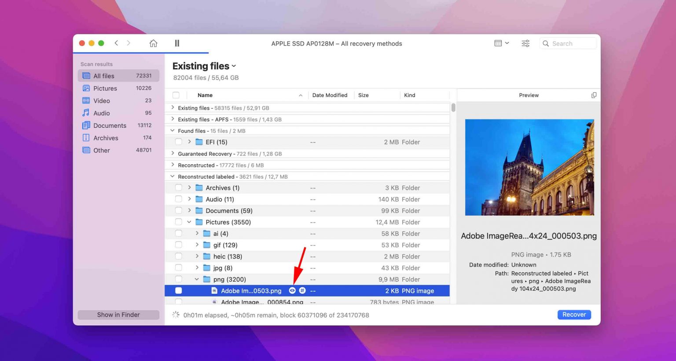The image size is (676, 361).
Task: Collapse the png (3200) folder
Action: [197, 279]
